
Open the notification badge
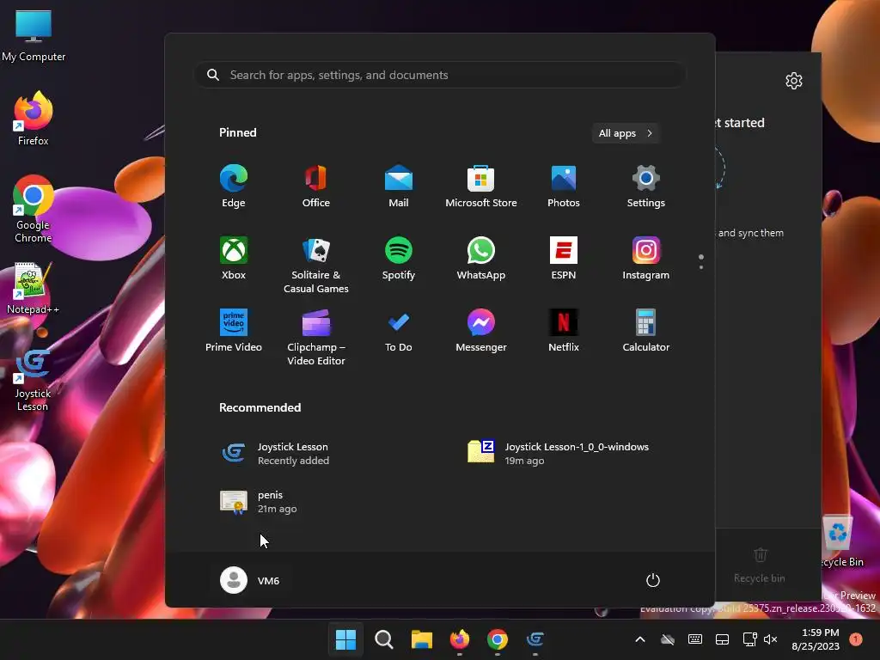(x=855, y=639)
